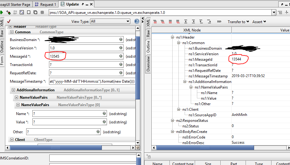
Task: Click form scroll-up arrow button
Action: tap(138, 28)
